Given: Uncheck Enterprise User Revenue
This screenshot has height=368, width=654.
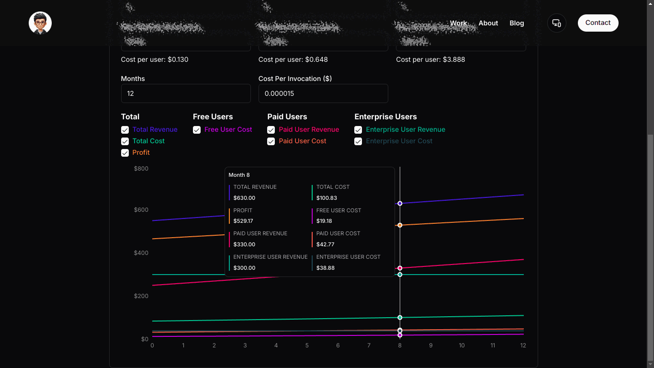Looking at the screenshot, I should [358, 129].
